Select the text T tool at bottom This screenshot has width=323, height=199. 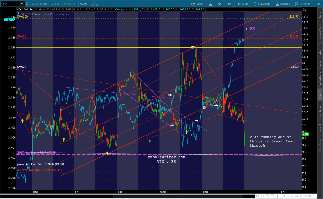(277, 196)
